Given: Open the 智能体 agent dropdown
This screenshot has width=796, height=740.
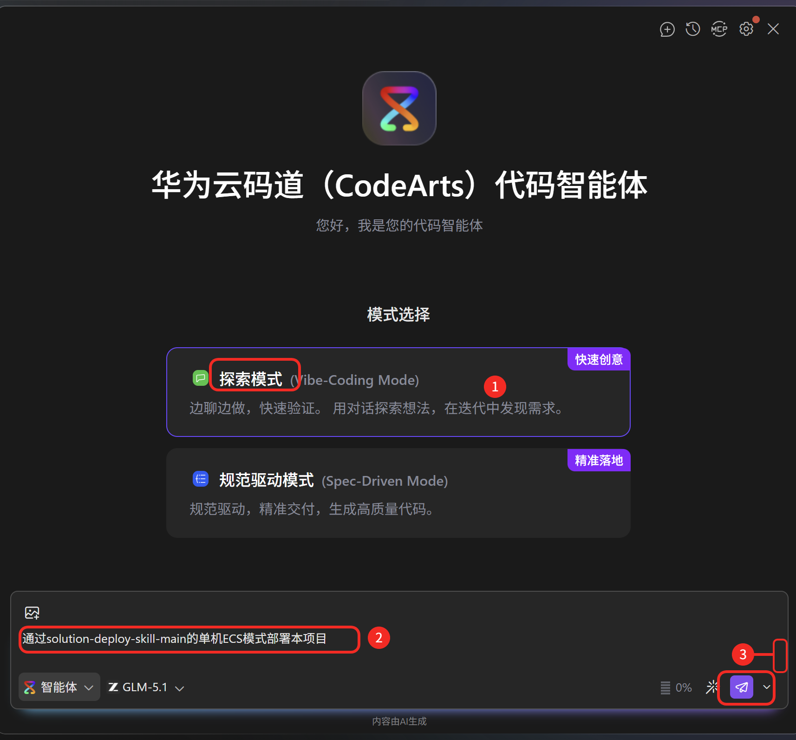Looking at the screenshot, I should tap(59, 687).
